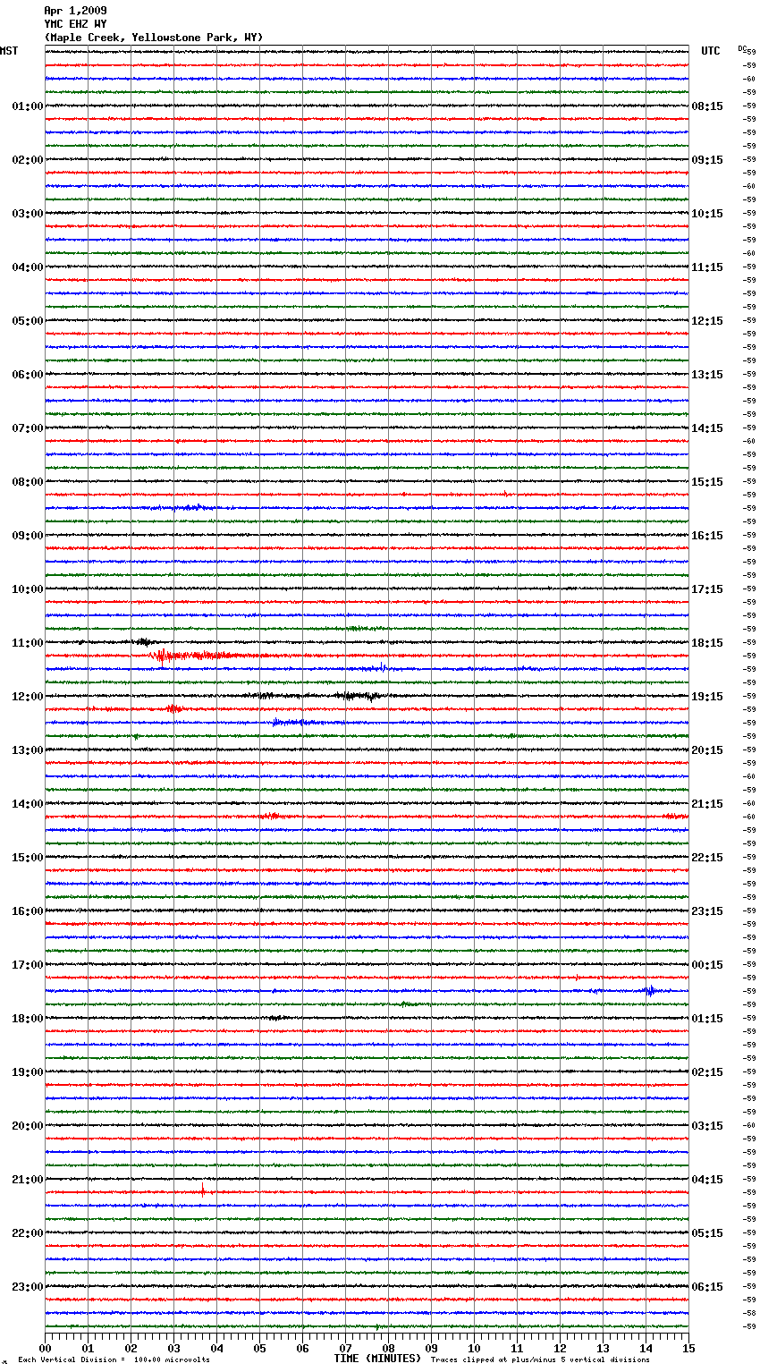Click the '04:00' MST row label
The width and height of the screenshot is (760, 1372).
click(x=28, y=267)
